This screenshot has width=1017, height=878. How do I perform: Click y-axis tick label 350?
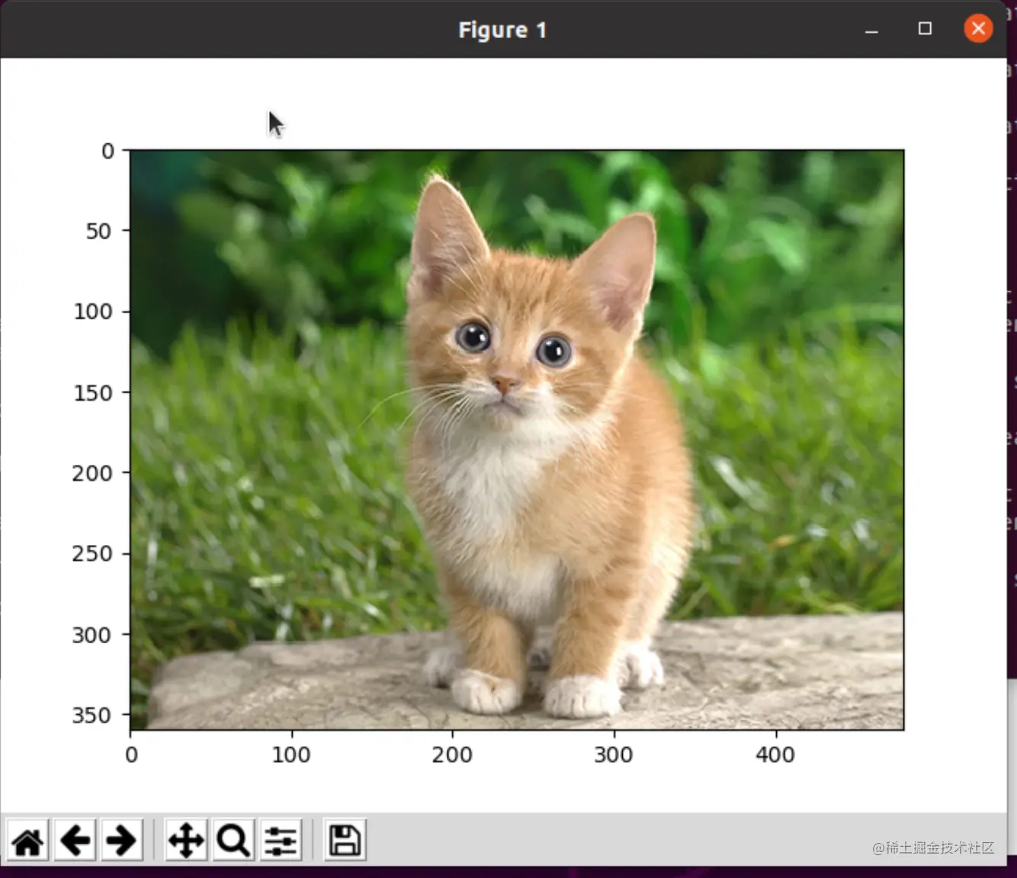point(91,716)
